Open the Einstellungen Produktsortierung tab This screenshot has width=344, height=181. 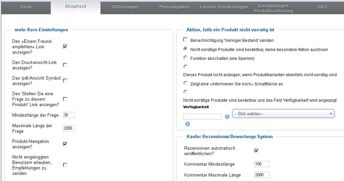(x=273, y=8)
